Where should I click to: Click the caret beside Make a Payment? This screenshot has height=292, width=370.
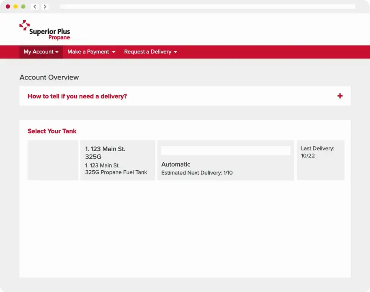pyautogui.click(x=114, y=52)
